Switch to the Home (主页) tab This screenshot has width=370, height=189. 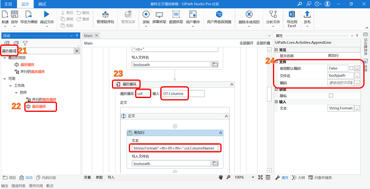pos(8,4)
